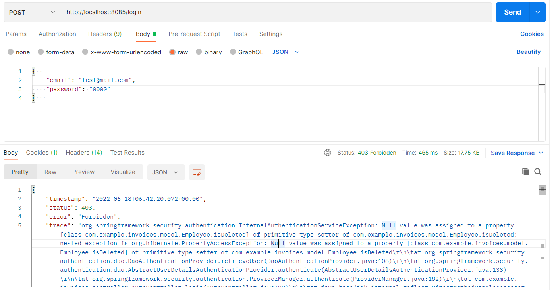Select the request Body tab

point(146,34)
